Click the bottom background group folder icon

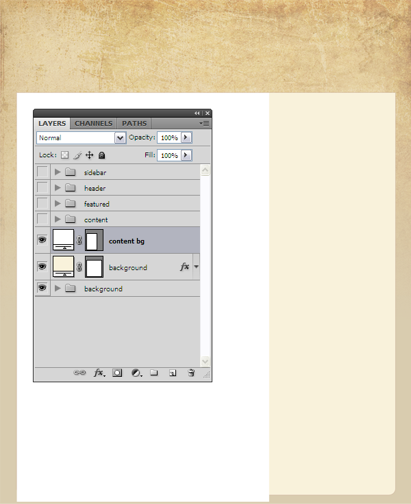tap(70, 289)
